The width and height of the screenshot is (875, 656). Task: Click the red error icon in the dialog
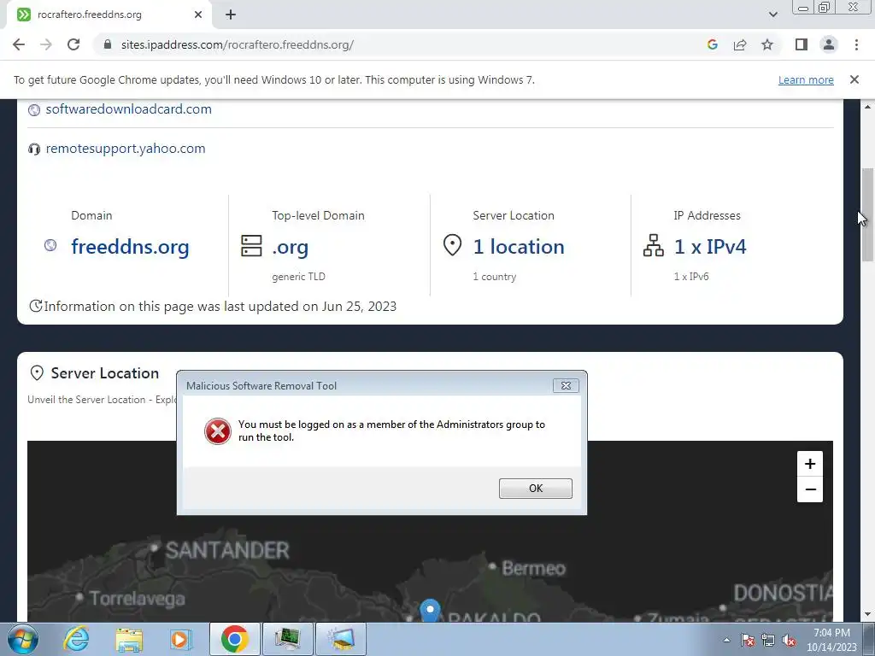tap(218, 431)
